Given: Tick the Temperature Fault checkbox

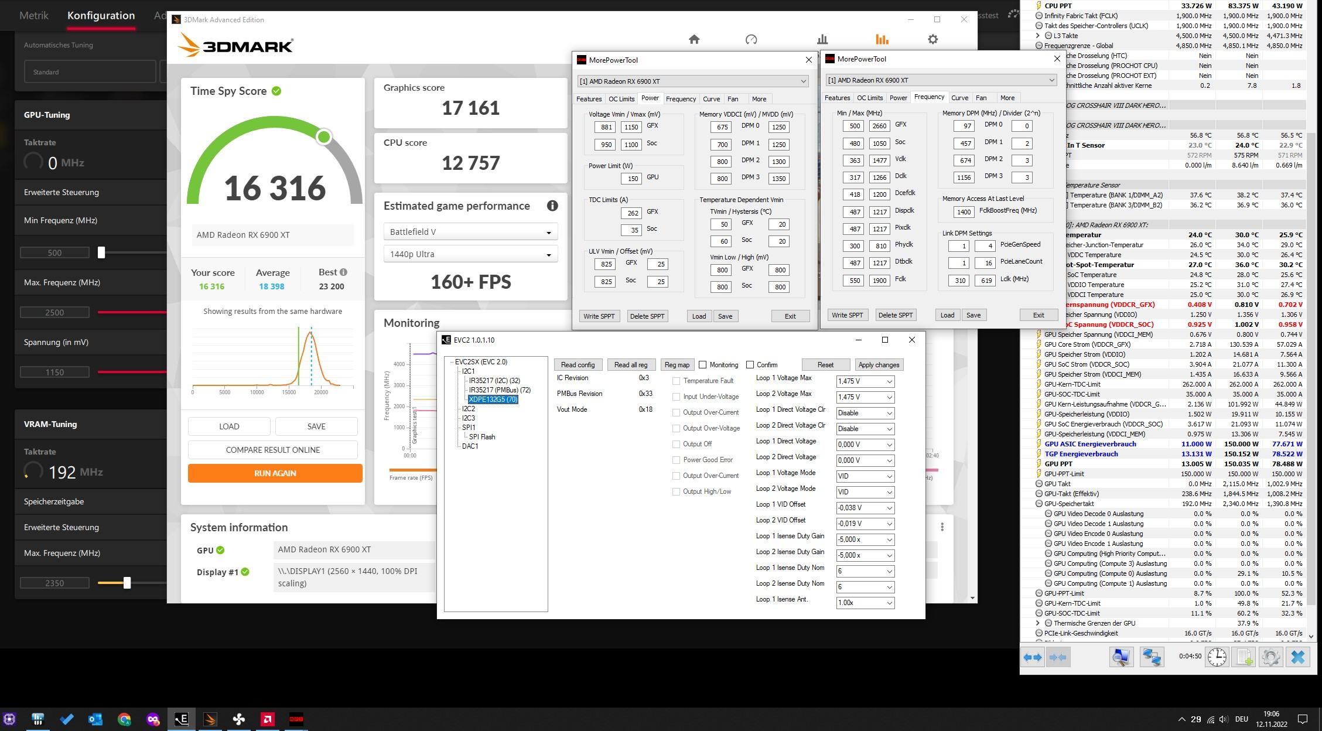Looking at the screenshot, I should click(676, 381).
